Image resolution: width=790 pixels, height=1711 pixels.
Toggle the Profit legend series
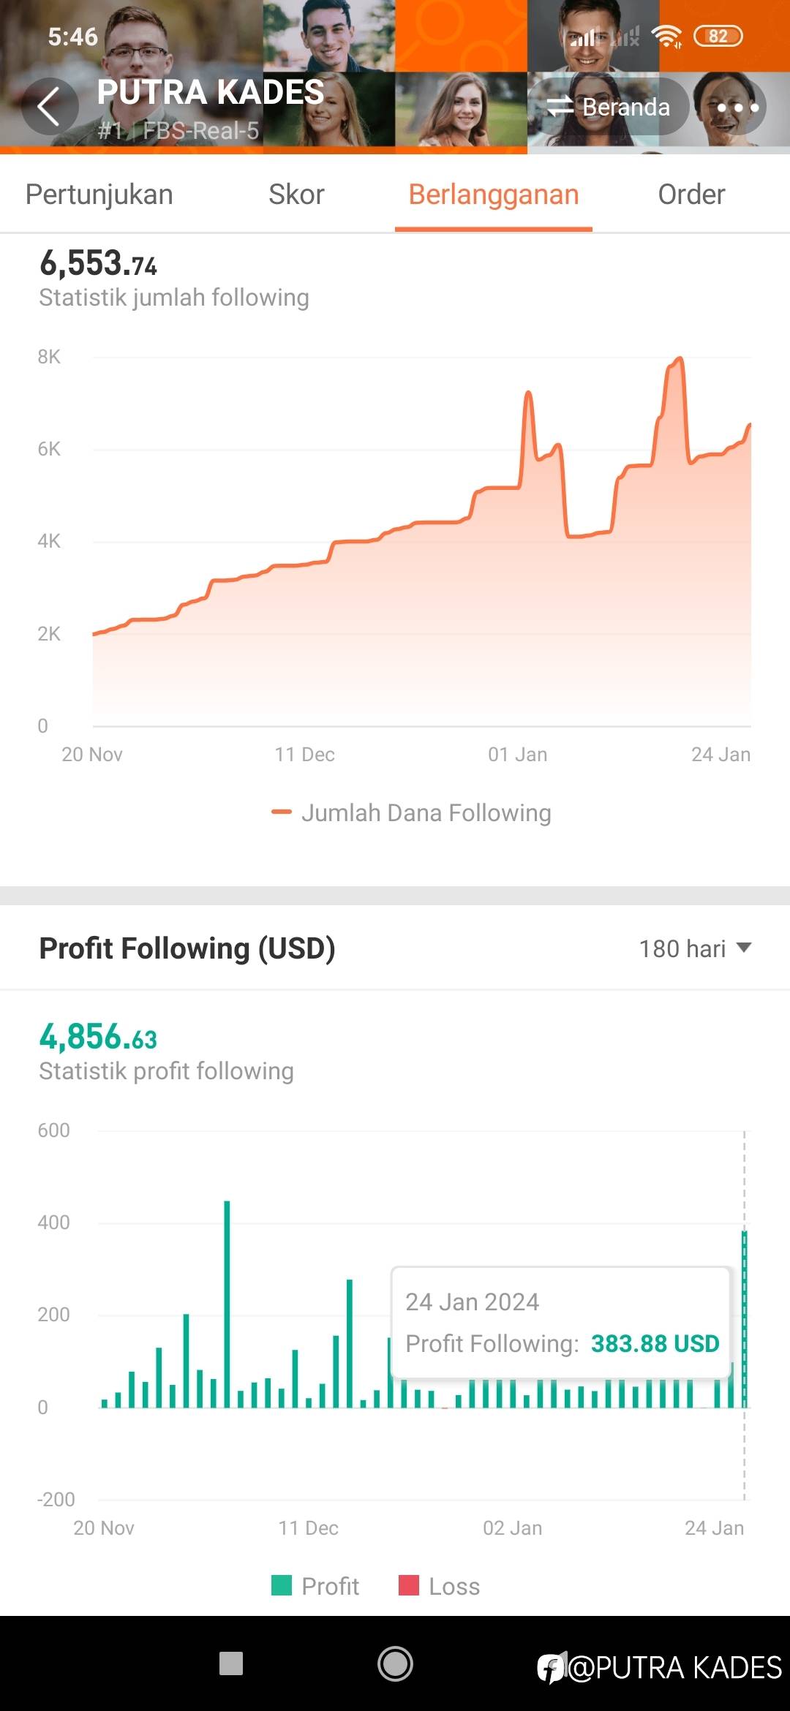pos(315,1586)
